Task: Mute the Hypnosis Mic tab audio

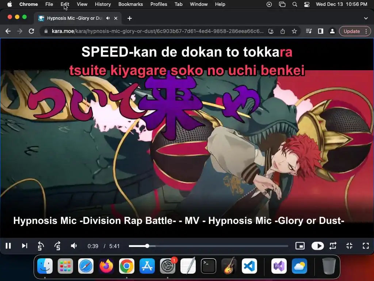Action: click(x=108, y=18)
